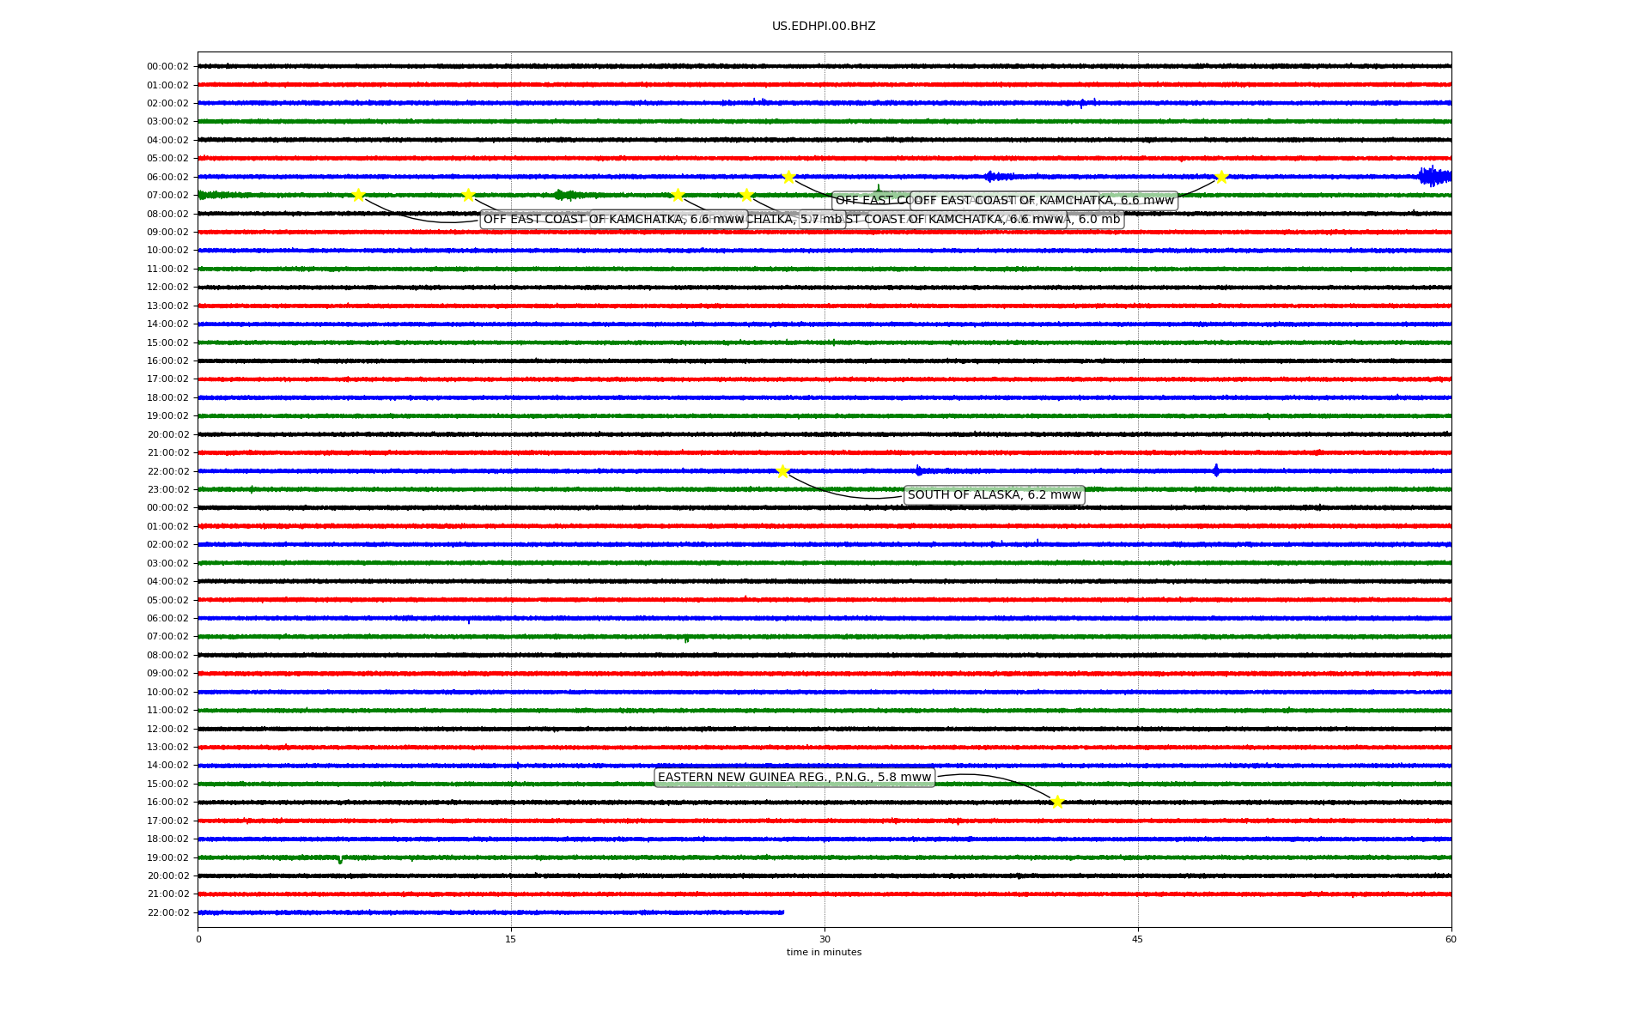Click the x-axis title time in minutes
This screenshot has width=1649, height=1030.
[x=824, y=953]
